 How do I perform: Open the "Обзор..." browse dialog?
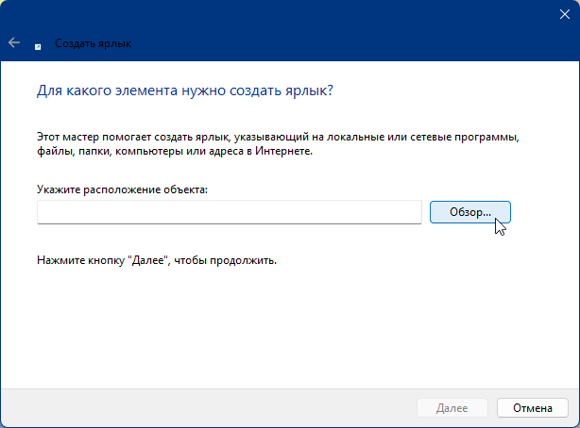pyautogui.click(x=470, y=212)
